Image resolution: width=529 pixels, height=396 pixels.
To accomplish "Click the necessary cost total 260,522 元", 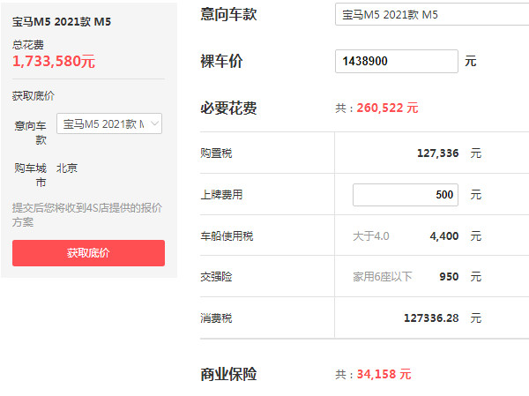I will pyautogui.click(x=387, y=108).
